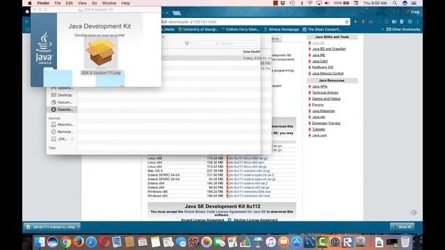Open the Window menu
445x250 pixels.
coord(109,3)
